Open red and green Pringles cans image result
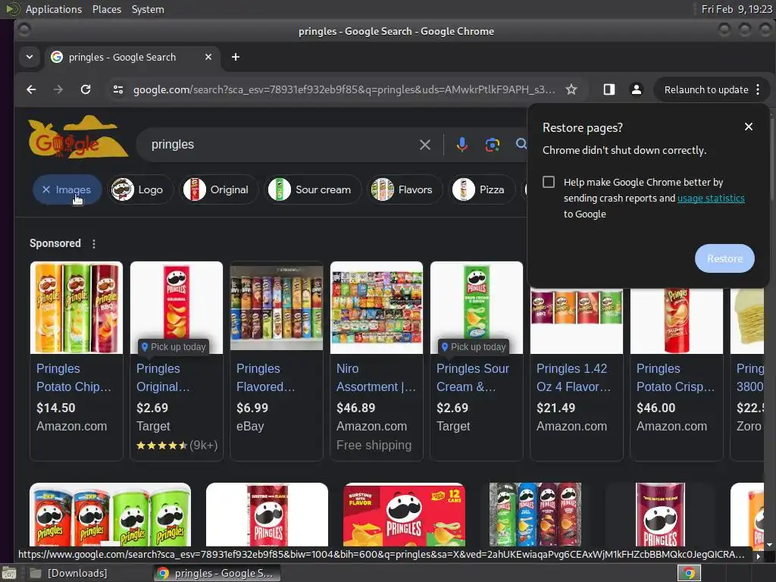Image resolution: width=776 pixels, height=582 pixels. point(111,515)
